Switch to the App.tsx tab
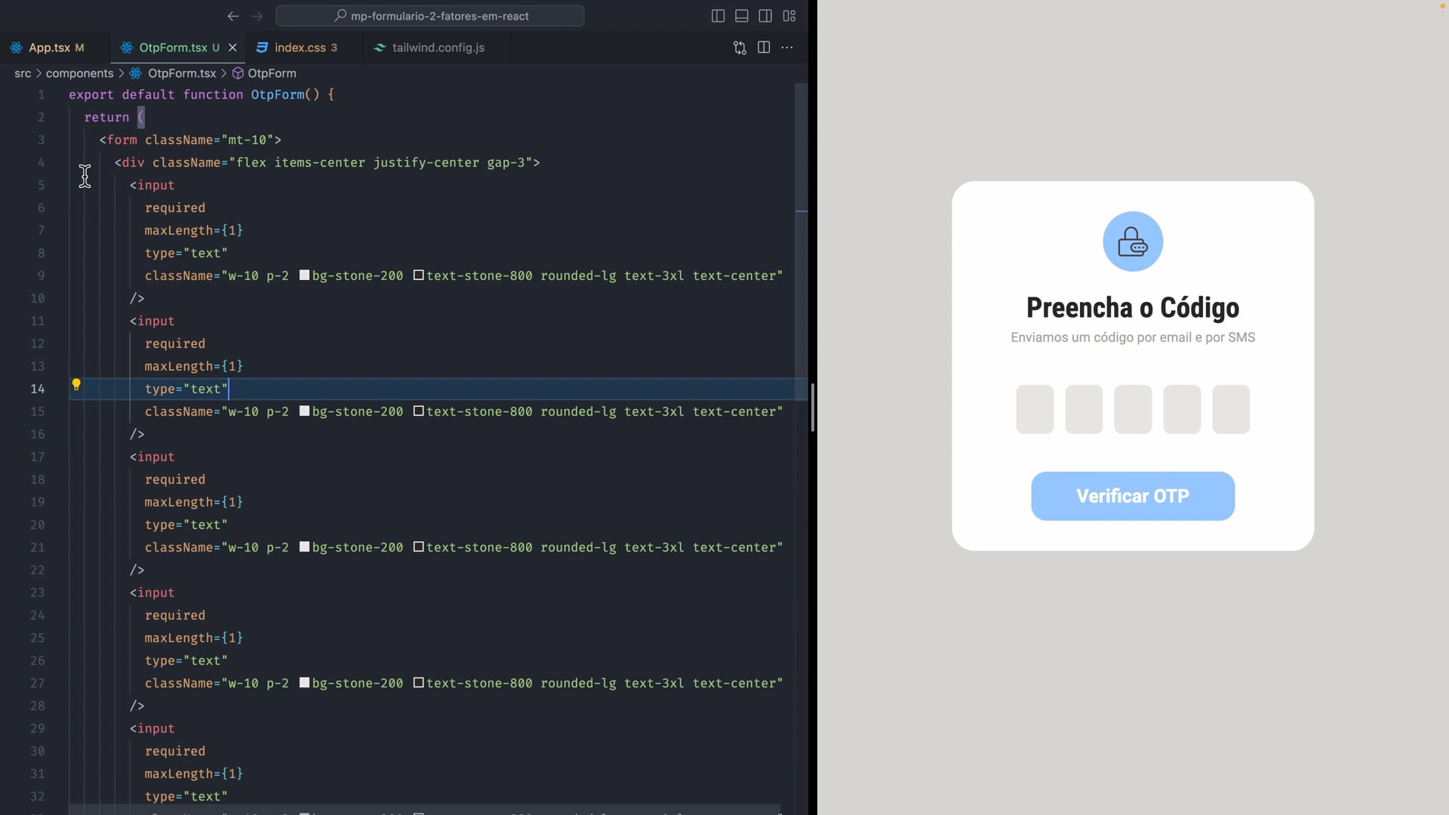The height and width of the screenshot is (815, 1449). click(x=49, y=48)
